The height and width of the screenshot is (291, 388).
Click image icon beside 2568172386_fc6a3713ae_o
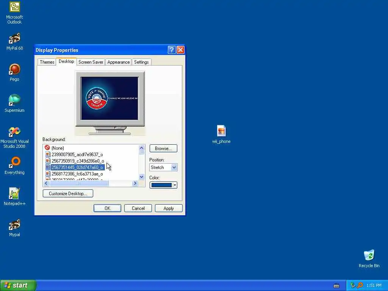[x=48, y=174]
